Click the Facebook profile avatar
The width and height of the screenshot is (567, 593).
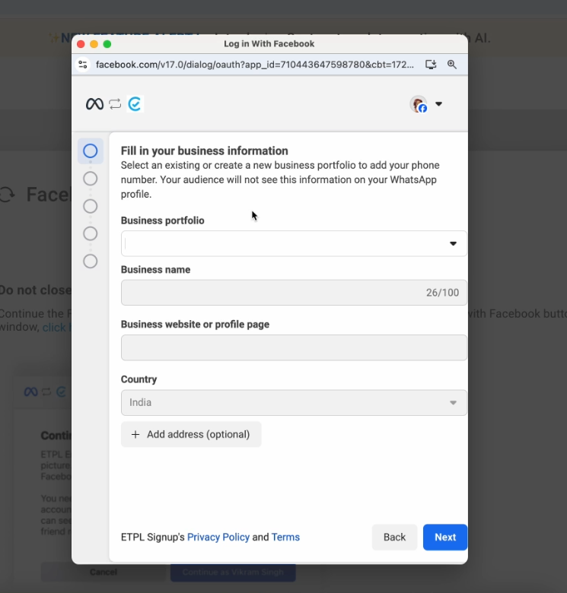(x=419, y=104)
